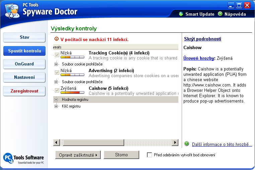Expand Soubor cookie prohlížeče under Tracking Cookie(s)
This screenshot has height=170, width=255.
(56, 64)
